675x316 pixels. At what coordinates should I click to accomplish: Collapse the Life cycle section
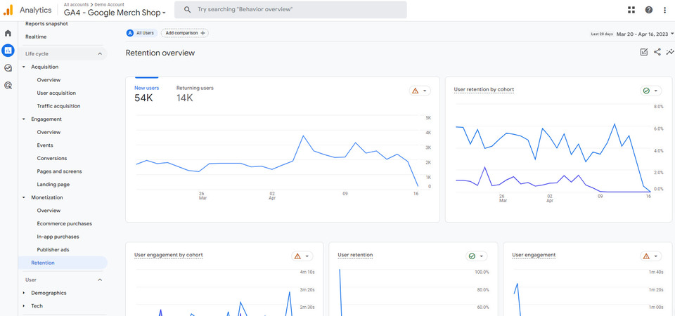pyautogui.click(x=100, y=53)
